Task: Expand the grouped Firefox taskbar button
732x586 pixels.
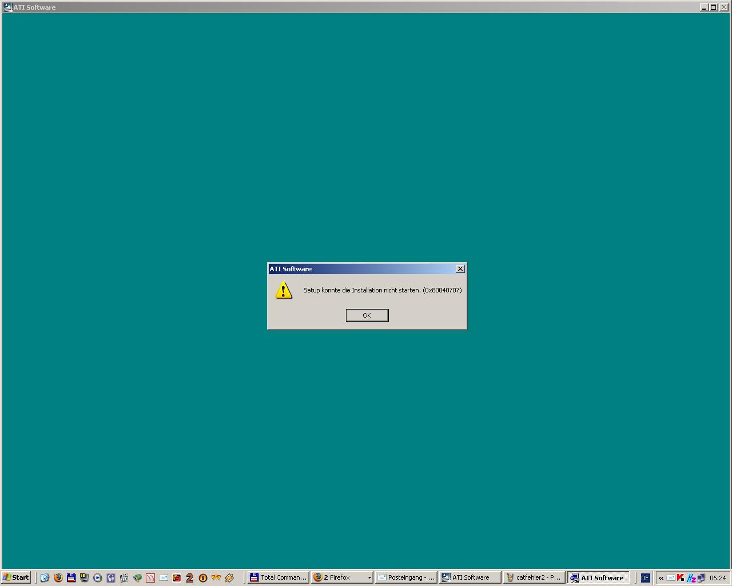Action: tap(342, 577)
